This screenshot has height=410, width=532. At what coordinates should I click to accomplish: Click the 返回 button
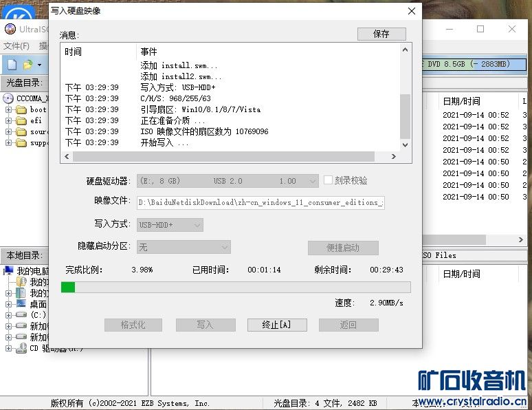click(x=348, y=325)
